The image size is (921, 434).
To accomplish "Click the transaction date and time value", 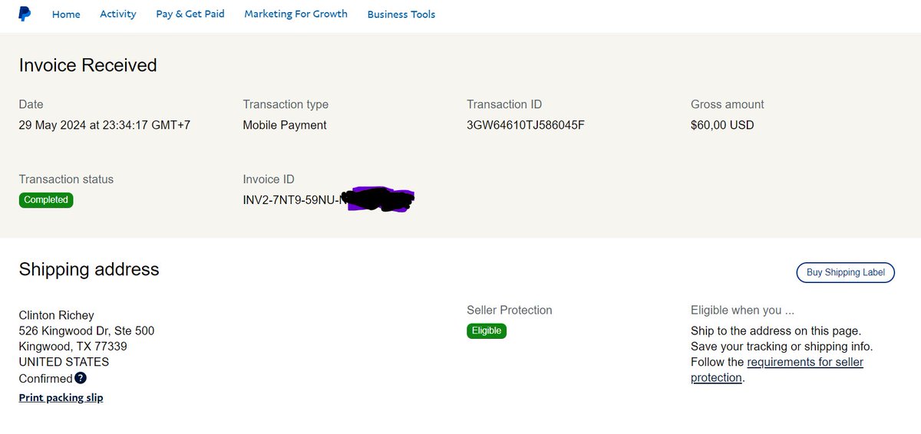I will [104, 125].
